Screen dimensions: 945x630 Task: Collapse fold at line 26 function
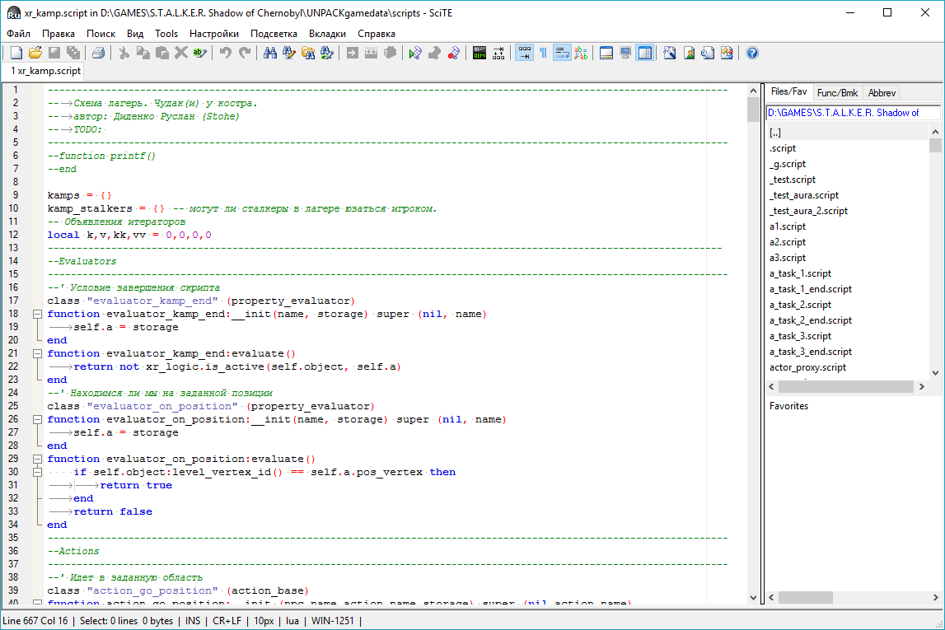tap(37, 419)
